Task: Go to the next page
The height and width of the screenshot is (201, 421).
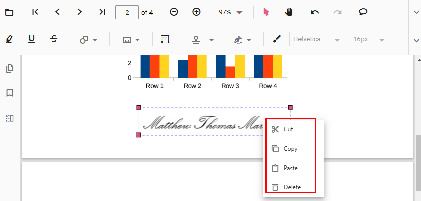Action: coord(79,12)
